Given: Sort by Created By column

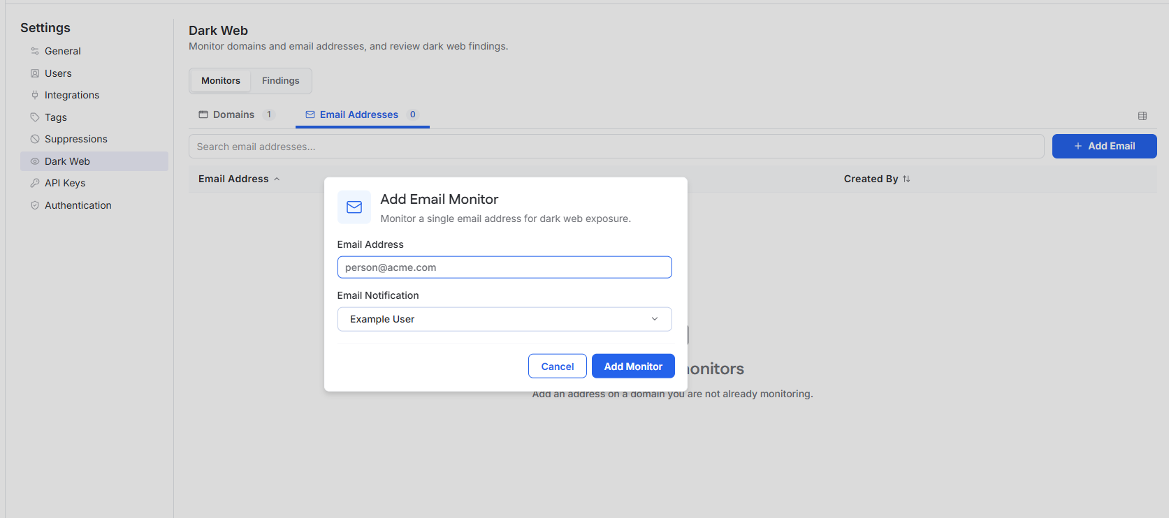Looking at the screenshot, I should click(877, 179).
